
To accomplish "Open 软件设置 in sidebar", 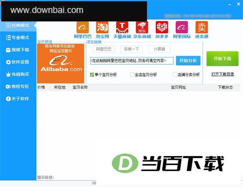I will coord(17,62).
